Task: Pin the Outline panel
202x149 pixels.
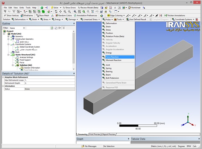Action: click(x=74, y=23)
